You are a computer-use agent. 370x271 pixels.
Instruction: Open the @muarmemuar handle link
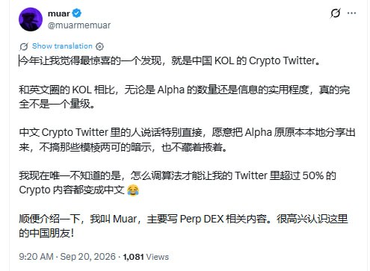click(x=79, y=25)
